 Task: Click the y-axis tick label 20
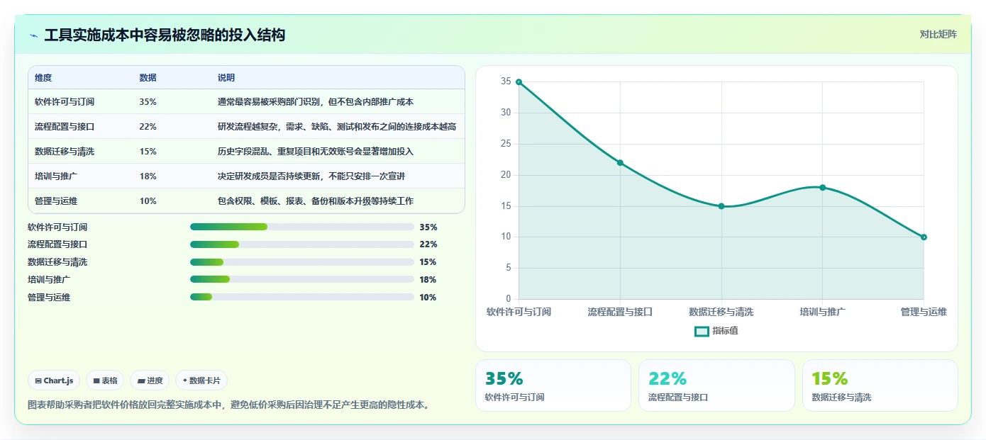pyautogui.click(x=506, y=175)
